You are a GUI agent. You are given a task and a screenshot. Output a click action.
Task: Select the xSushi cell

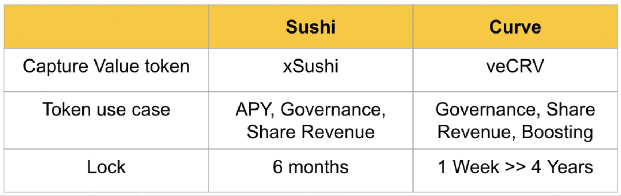point(310,67)
